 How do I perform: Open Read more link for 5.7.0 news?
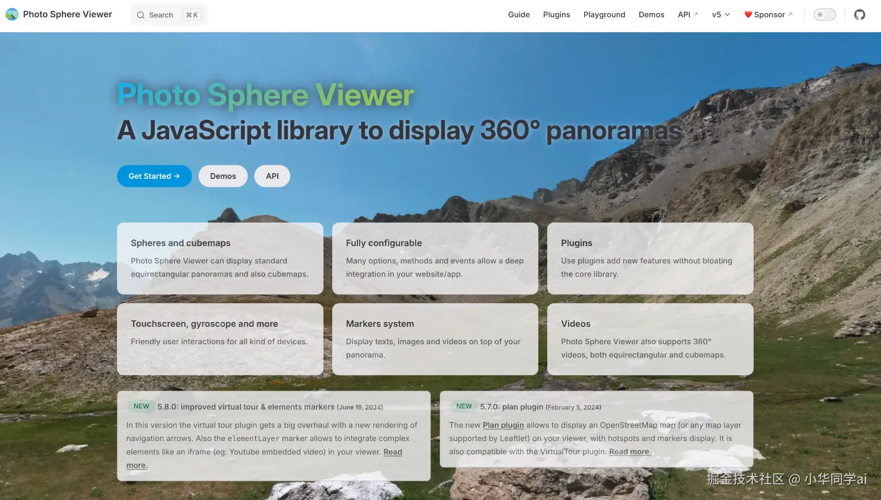tap(630, 452)
